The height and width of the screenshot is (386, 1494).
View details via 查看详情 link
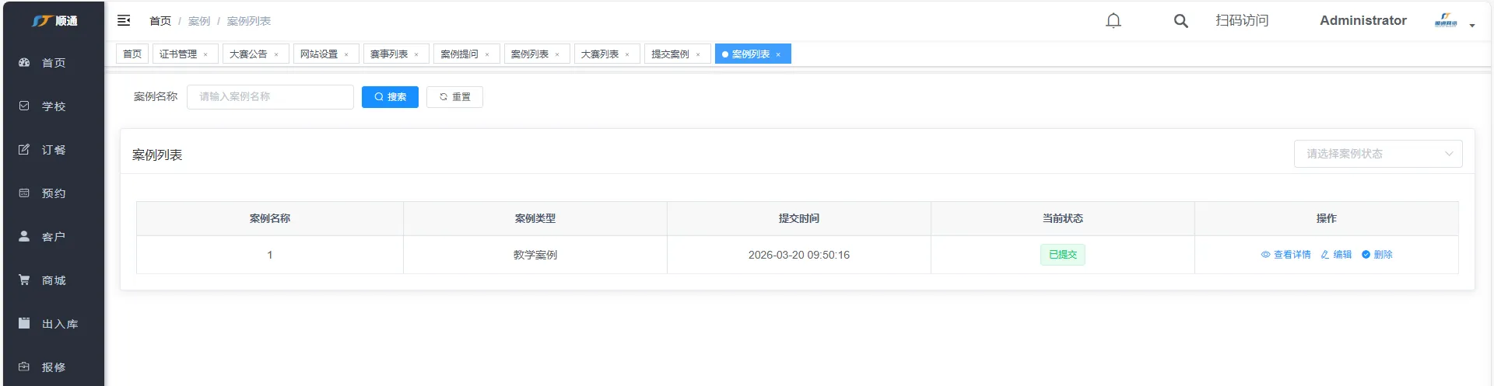pos(1285,255)
